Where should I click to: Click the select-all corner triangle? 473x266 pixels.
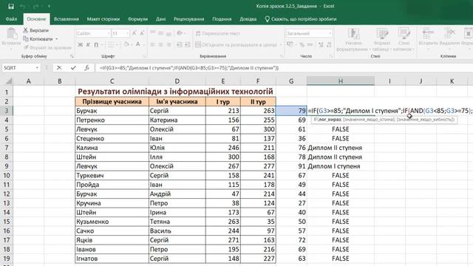9,81
